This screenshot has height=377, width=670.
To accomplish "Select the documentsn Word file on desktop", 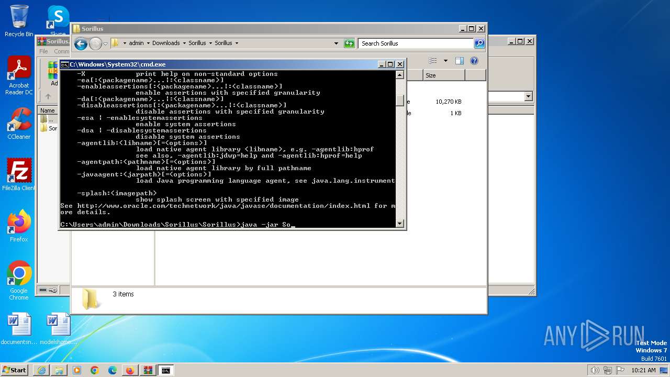I will click(19, 329).
